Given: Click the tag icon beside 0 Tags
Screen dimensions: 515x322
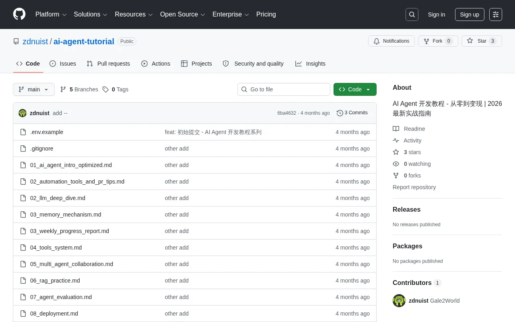Looking at the screenshot, I should [105, 89].
